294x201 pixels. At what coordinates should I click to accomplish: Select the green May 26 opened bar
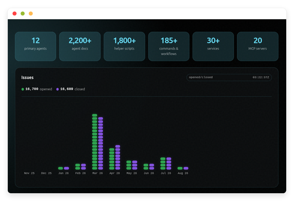click(x=129, y=165)
